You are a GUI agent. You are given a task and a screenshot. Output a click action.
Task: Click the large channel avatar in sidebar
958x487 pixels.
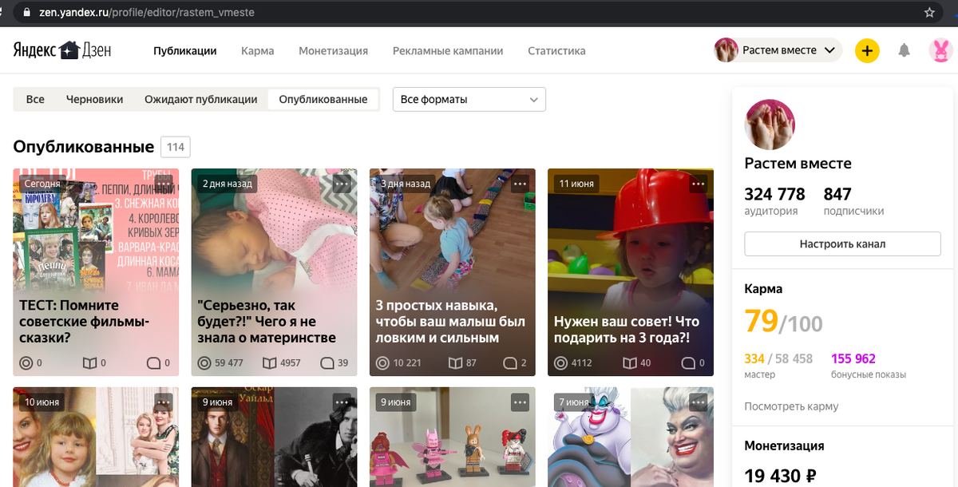tap(770, 125)
